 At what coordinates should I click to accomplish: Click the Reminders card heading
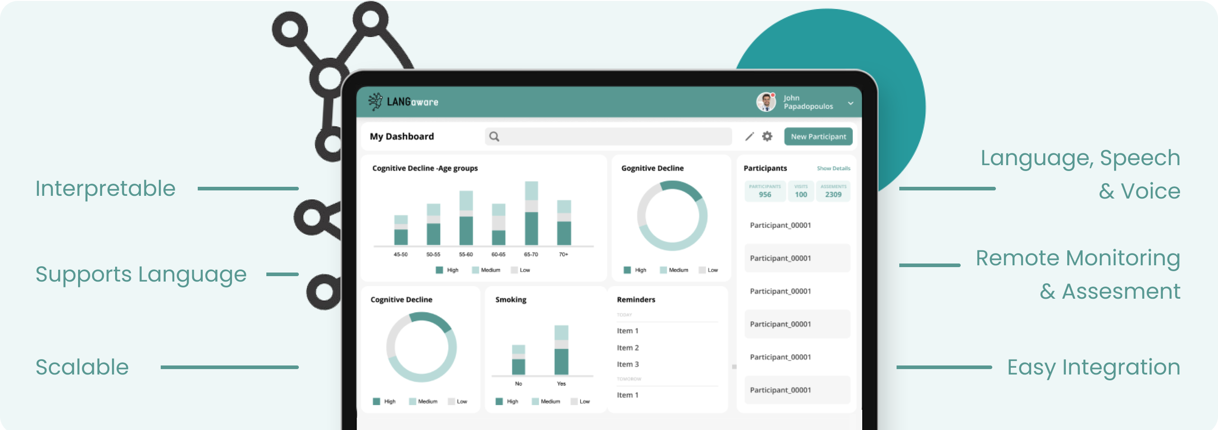tap(636, 300)
